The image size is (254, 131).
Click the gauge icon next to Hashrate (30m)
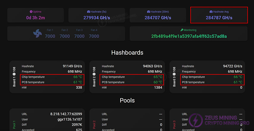(x=148, y=12)
